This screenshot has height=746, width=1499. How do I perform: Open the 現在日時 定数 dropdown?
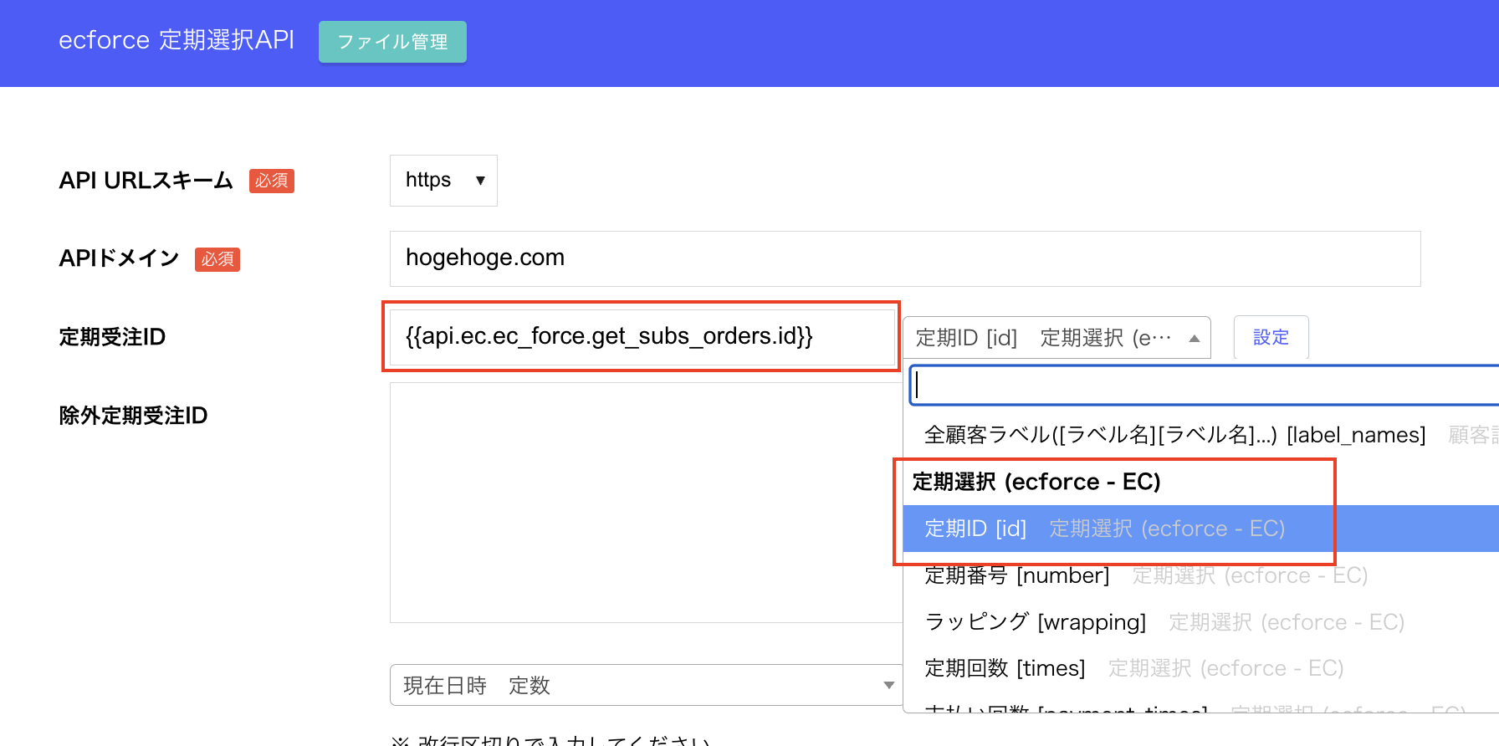coord(646,686)
